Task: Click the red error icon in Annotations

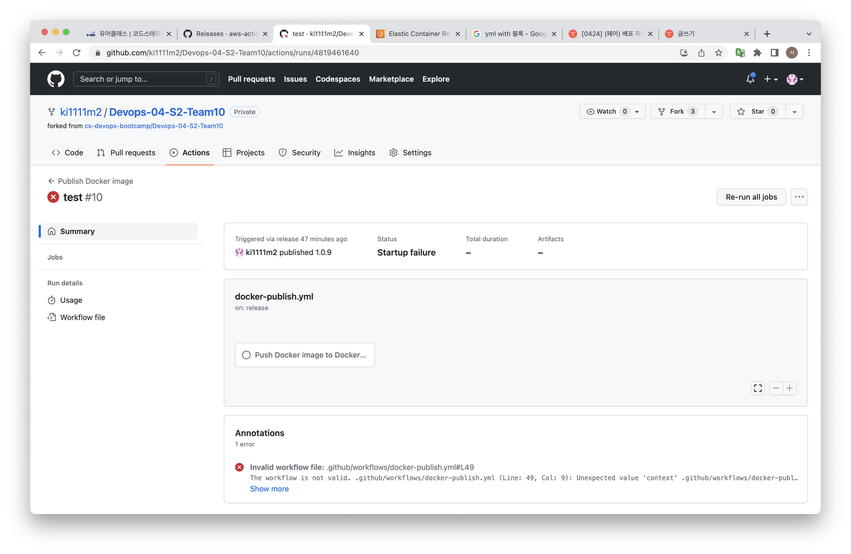Action: pyautogui.click(x=239, y=467)
